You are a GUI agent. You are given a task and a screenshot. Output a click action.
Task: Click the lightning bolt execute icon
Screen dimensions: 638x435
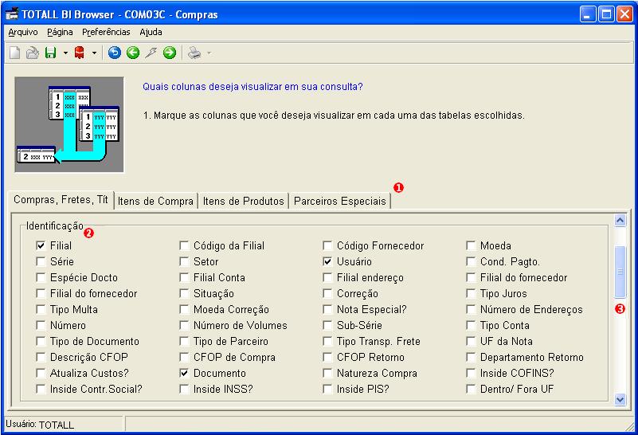coord(151,53)
